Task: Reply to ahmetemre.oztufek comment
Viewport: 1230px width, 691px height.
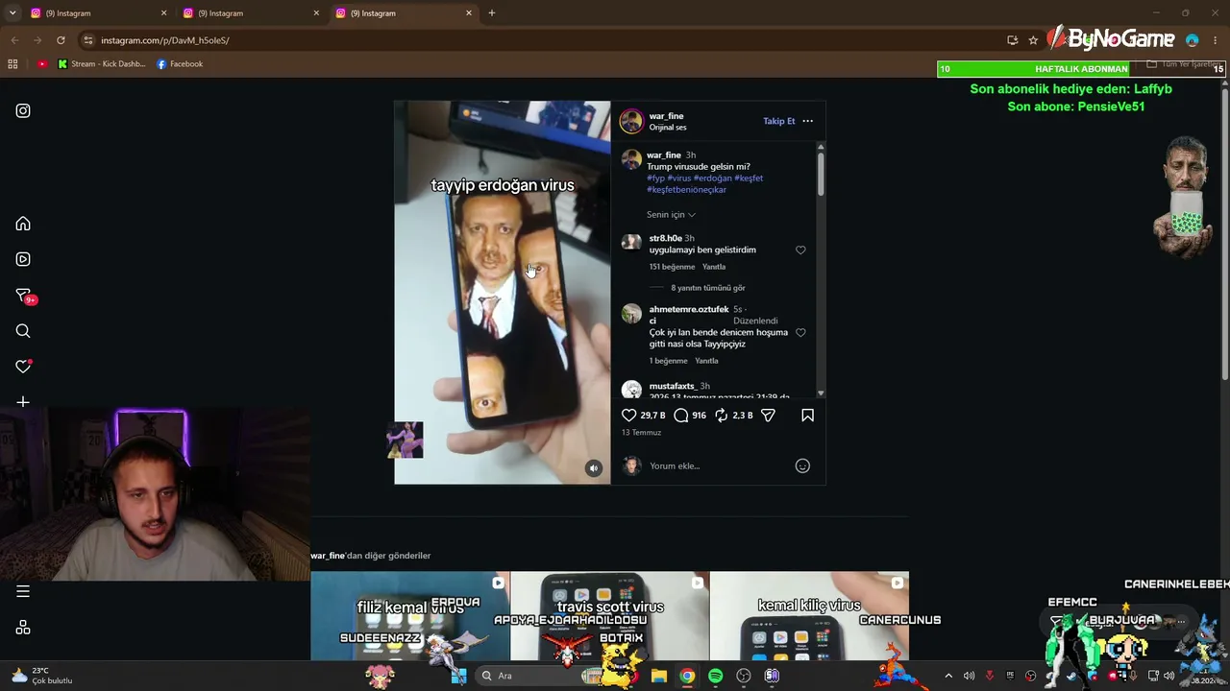Action: pos(706,361)
